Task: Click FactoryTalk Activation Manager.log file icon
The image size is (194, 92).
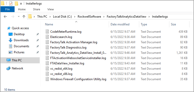Action: coord(47,42)
